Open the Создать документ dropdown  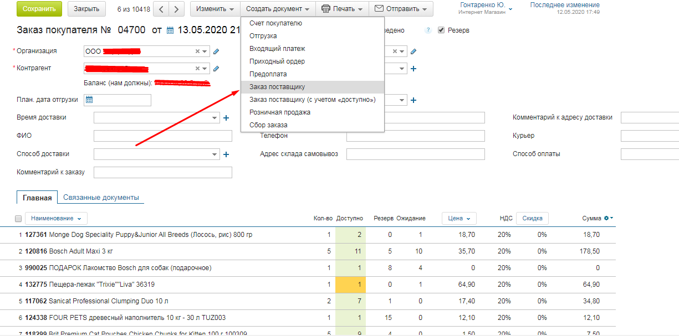coord(278,9)
